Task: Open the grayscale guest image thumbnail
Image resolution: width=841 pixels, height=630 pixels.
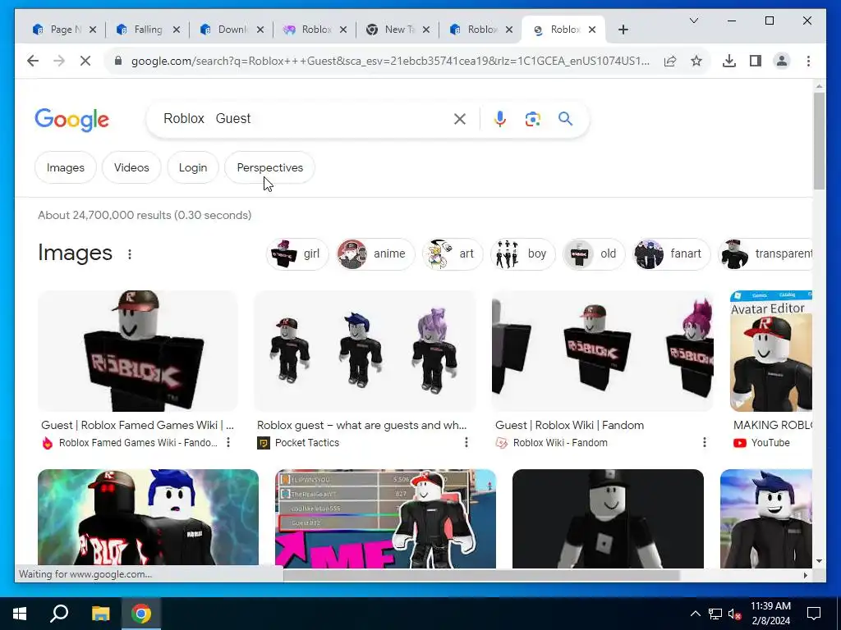Action: [608, 518]
